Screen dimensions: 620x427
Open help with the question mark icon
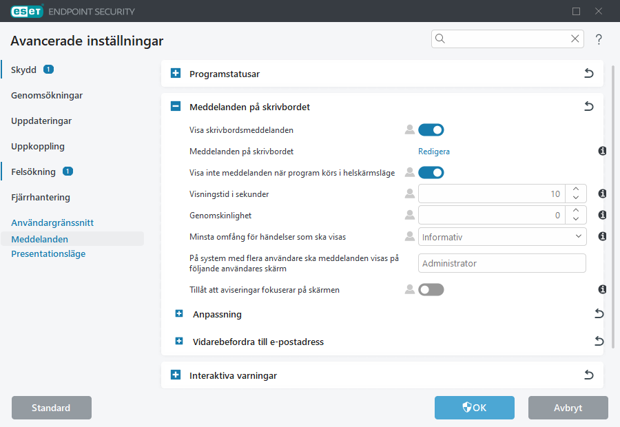(599, 39)
